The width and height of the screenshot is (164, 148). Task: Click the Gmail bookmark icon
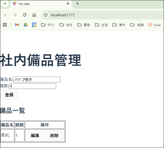point(17,25)
